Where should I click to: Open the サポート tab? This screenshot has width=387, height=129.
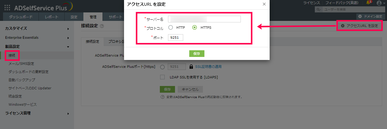pos(115,17)
